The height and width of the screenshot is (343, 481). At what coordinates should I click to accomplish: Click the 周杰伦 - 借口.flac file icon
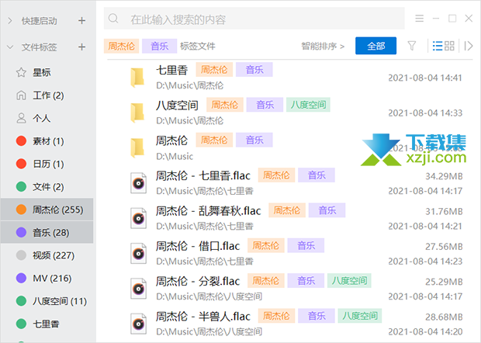(x=138, y=254)
